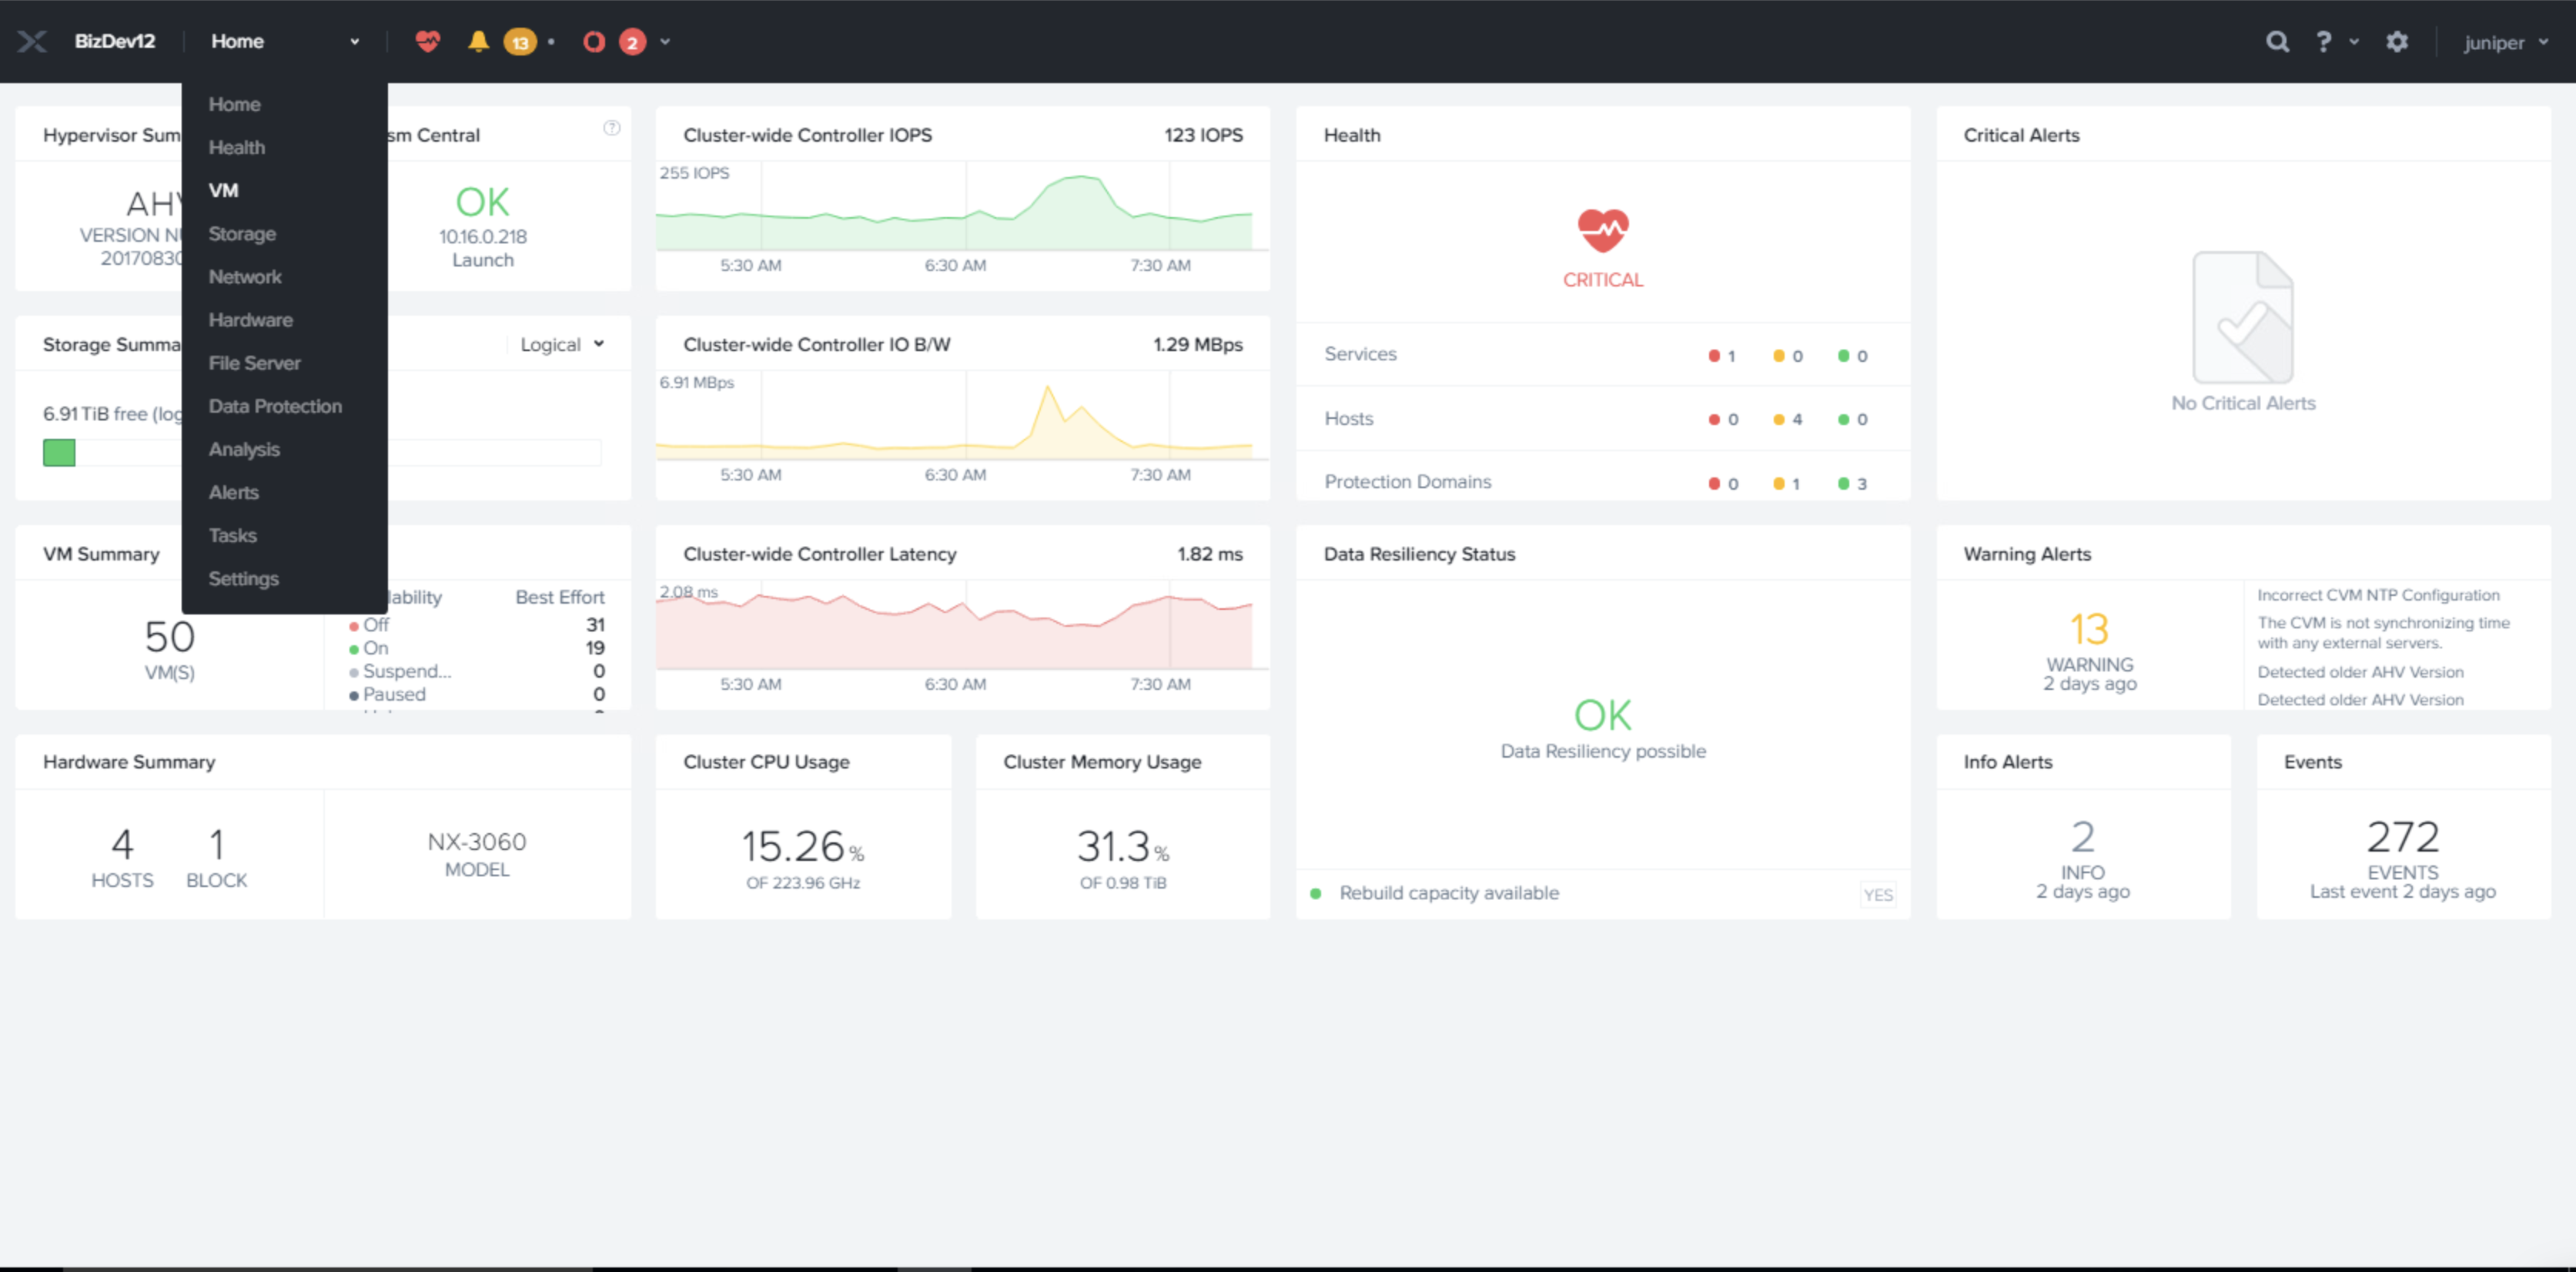Screen dimensions: 2576x1272
Task: Expand the juniper user menu
Action: [2505, 42]
